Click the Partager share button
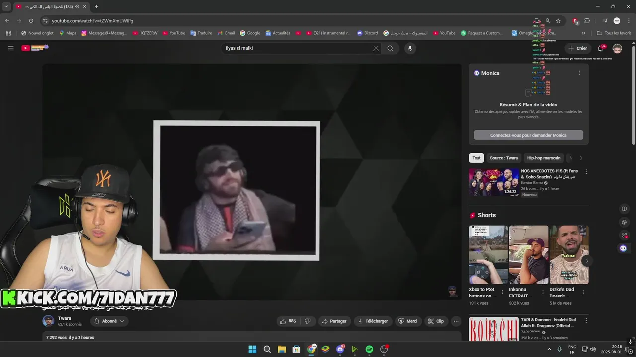636x357 pixels. click(334, 321)
